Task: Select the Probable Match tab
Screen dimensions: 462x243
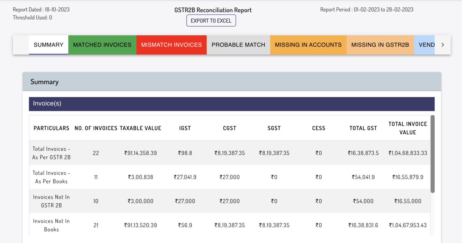Action: (238, 44)
